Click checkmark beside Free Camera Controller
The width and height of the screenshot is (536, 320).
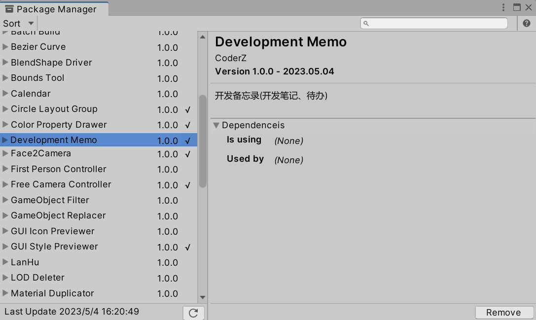tap(188, 185)
